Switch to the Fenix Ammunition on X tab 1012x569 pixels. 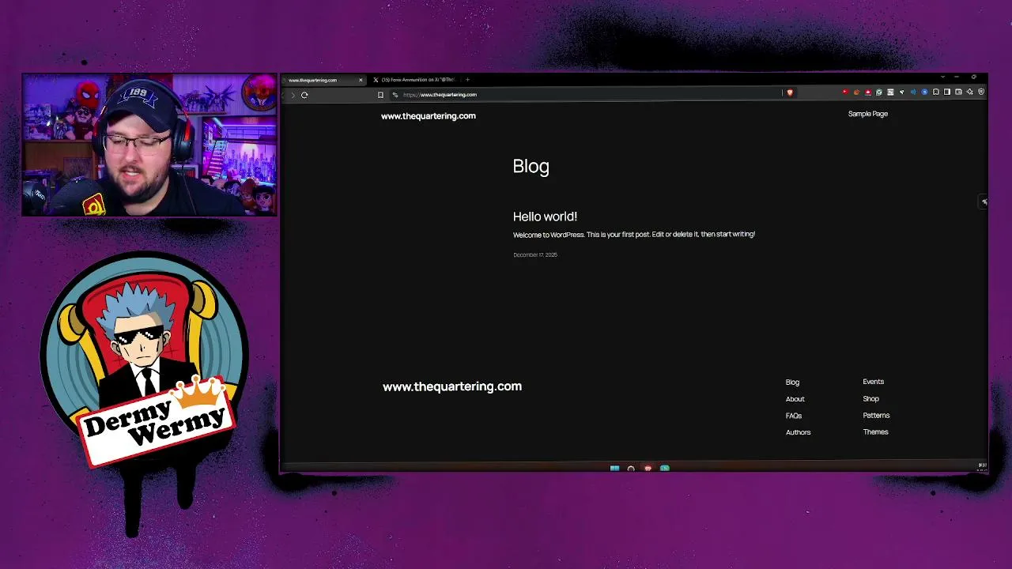pyautogui.click(x=417, y=80)
